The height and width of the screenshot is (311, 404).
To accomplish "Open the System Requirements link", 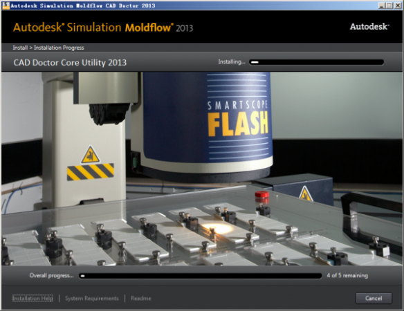I will pyautogui.click(x=92, y=299).
